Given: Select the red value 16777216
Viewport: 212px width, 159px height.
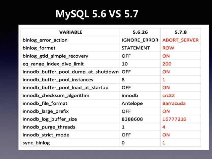Looking at the screenshot, I should click(x=174, y=119).
